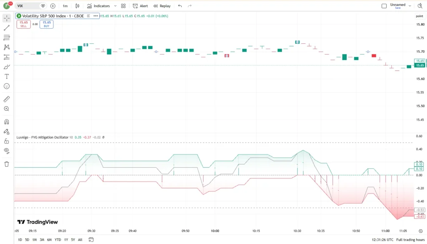
Task: Toggle lock all drawing tools
Action: 7,141
